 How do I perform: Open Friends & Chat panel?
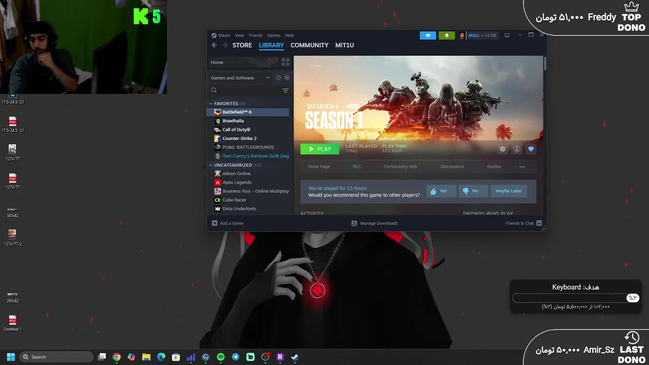pyautogui.click(x=524, y=223)
